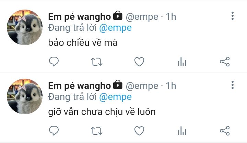
Task: View analytics for the second tweet
Action: point(182,131)
